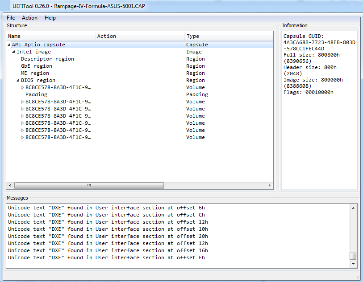Select the volume name directly below Padding
Image resolution: width=363 pixels, height=282 pixels.
pyautogui.click(x=58, y=102)
